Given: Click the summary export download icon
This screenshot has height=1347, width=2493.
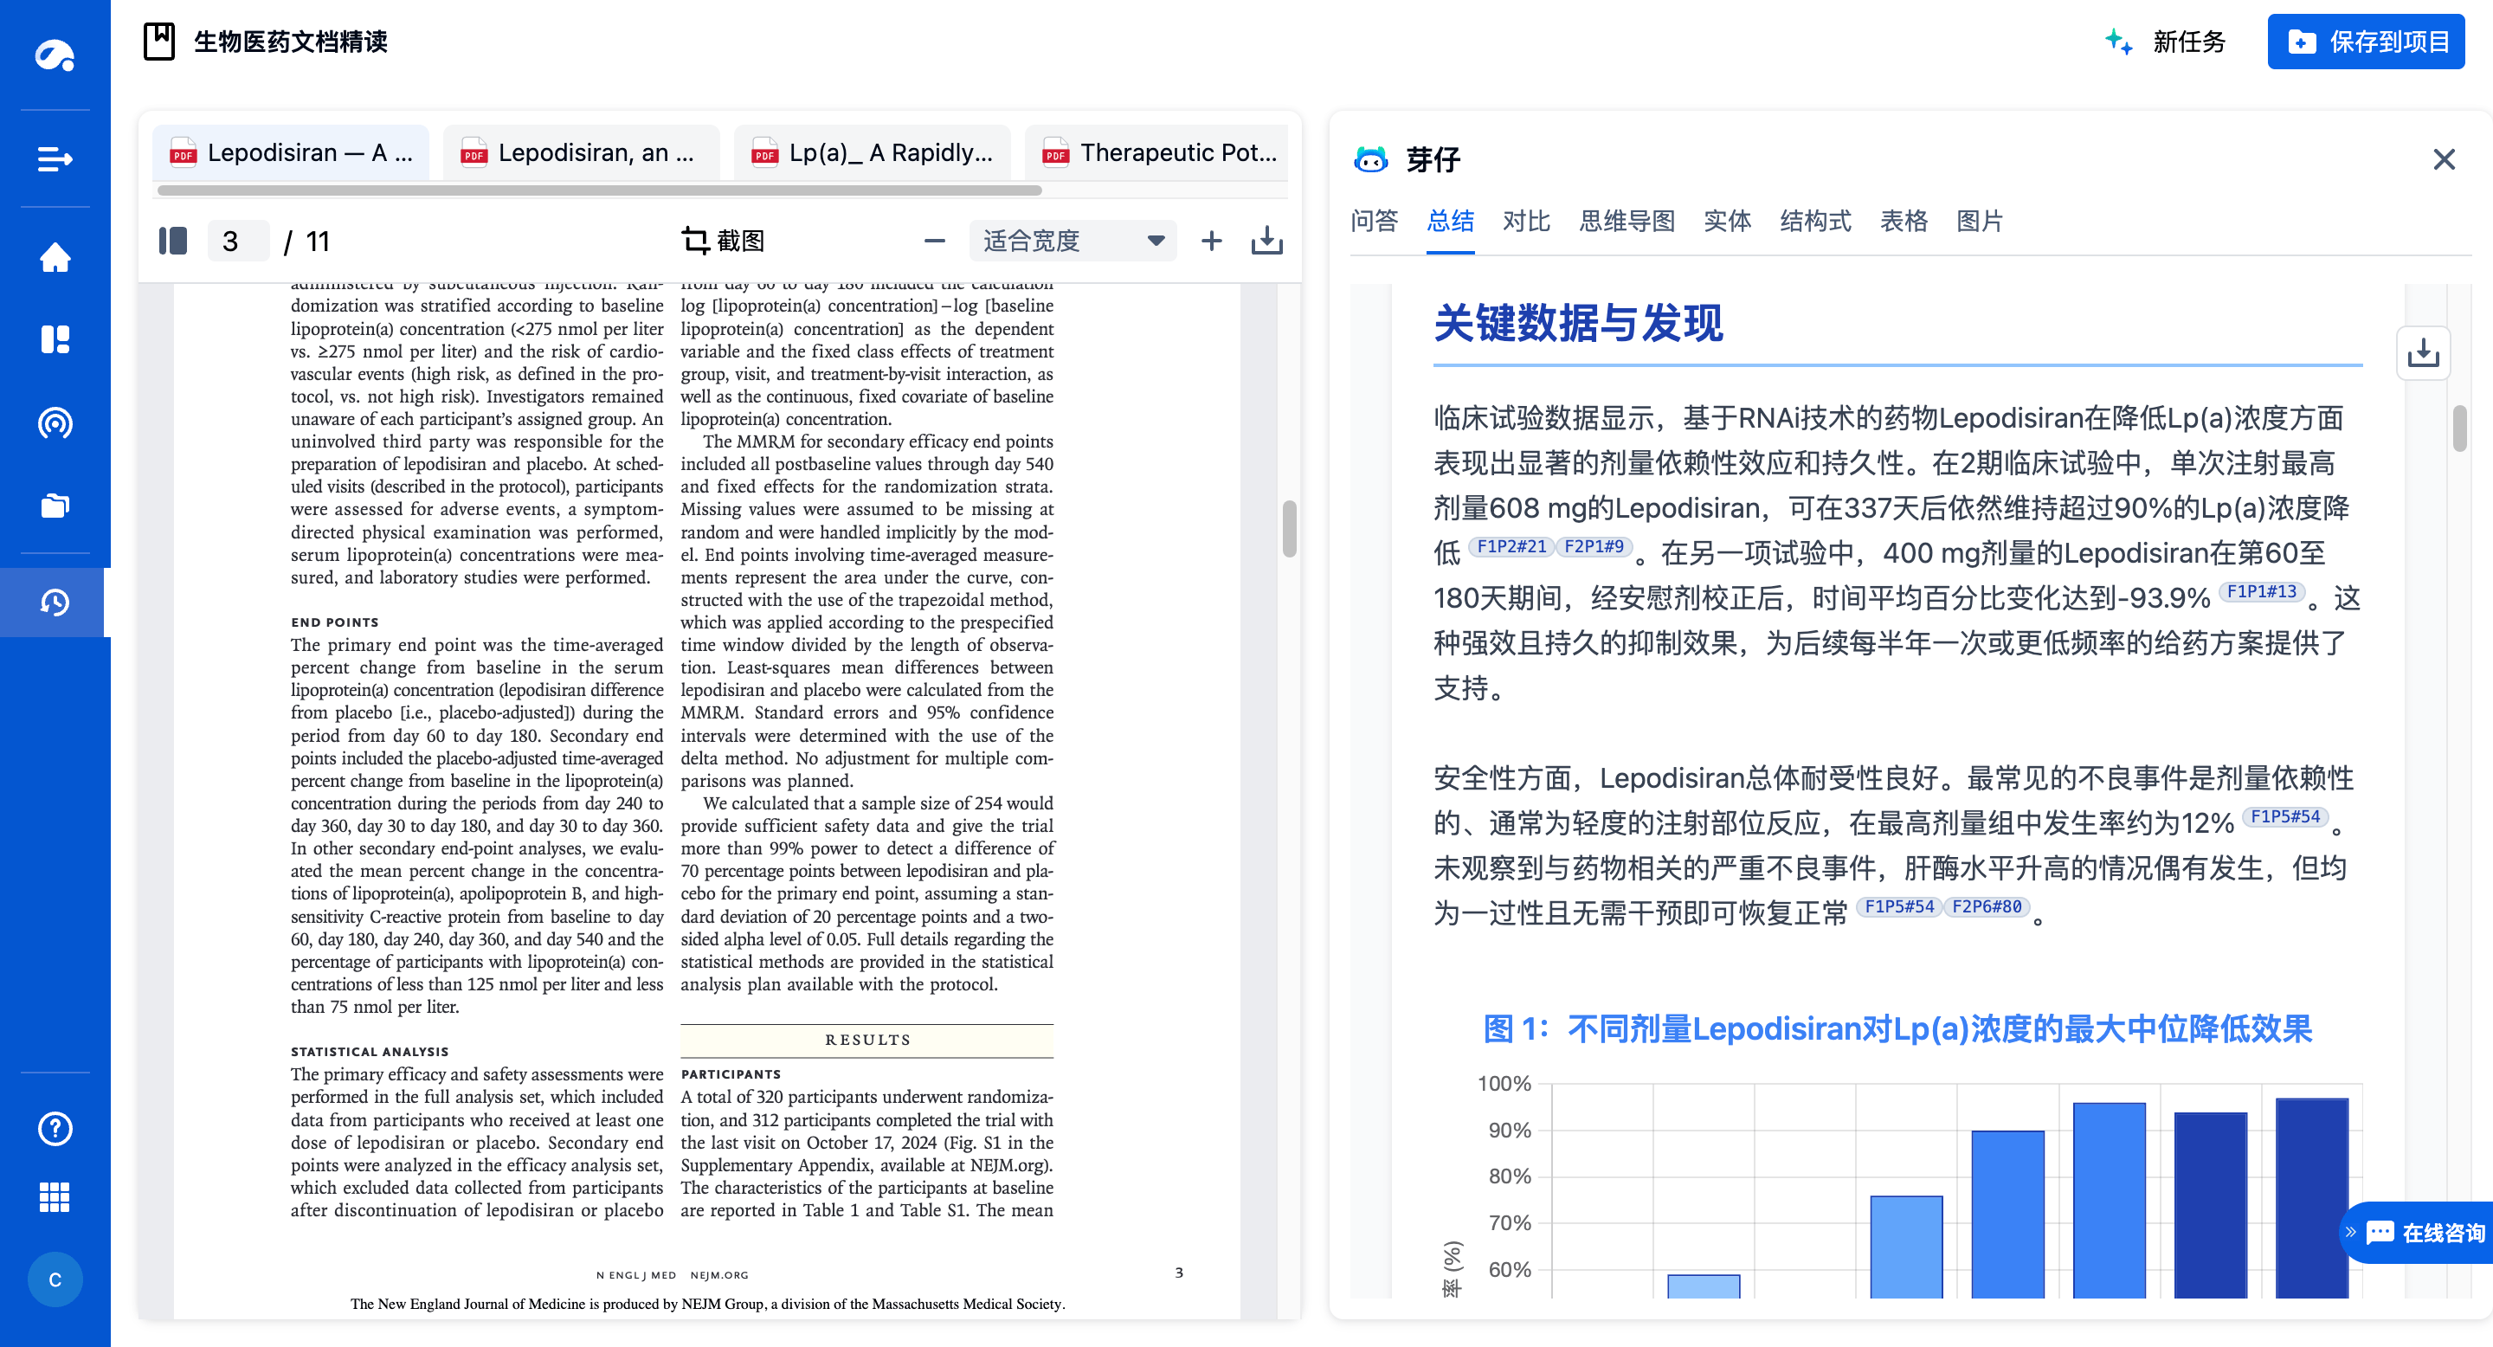Looking at the screenshot, I should (2425, 354).
